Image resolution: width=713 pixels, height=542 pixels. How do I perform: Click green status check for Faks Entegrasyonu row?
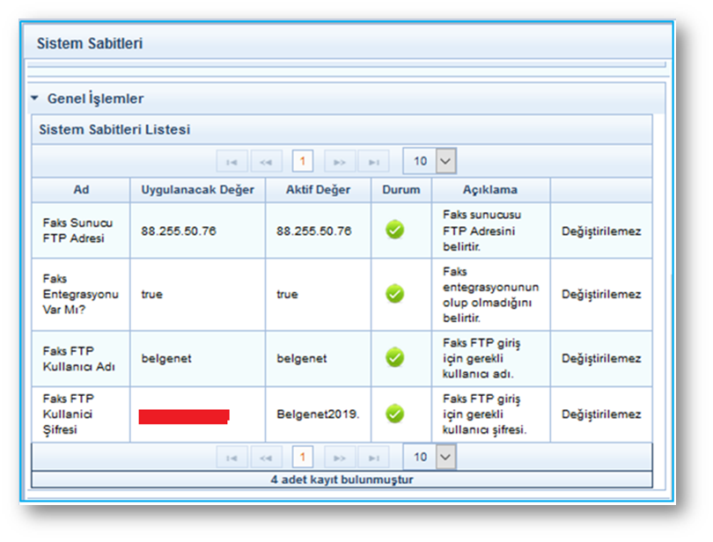pyautogui.click(x=395, y=294)
